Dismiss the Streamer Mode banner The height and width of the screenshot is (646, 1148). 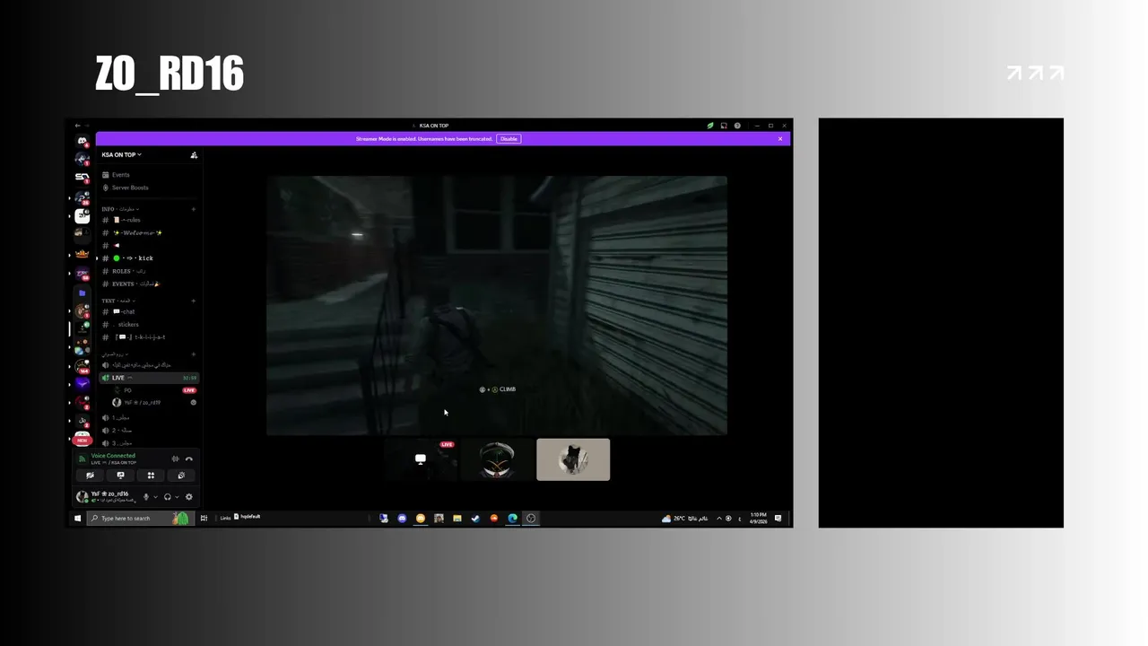(x=780, y=139)
